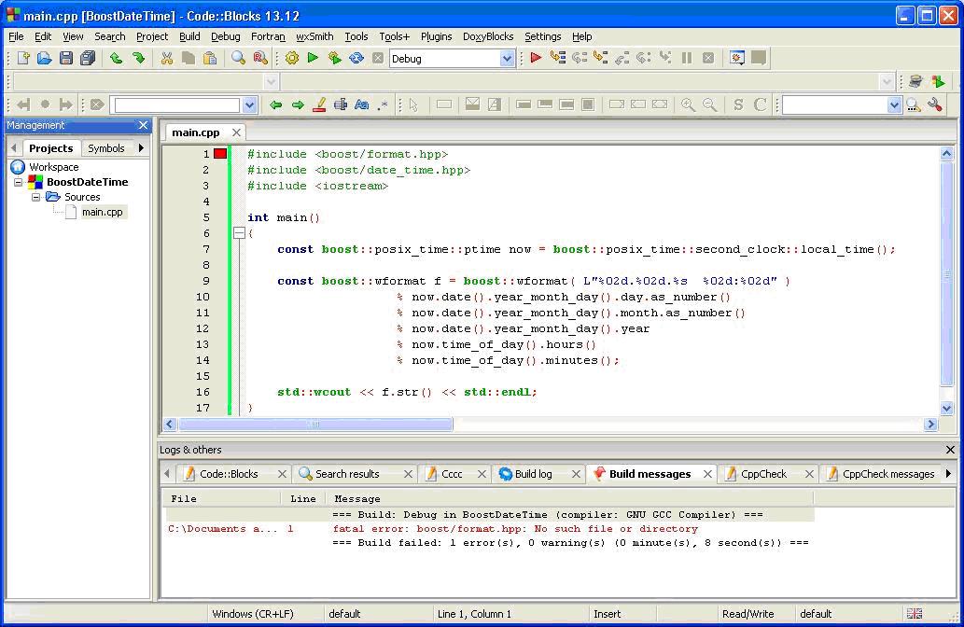Click the New file toolbar icon
This screenshot has width=964, height=627.
click(x=23, y=59)
